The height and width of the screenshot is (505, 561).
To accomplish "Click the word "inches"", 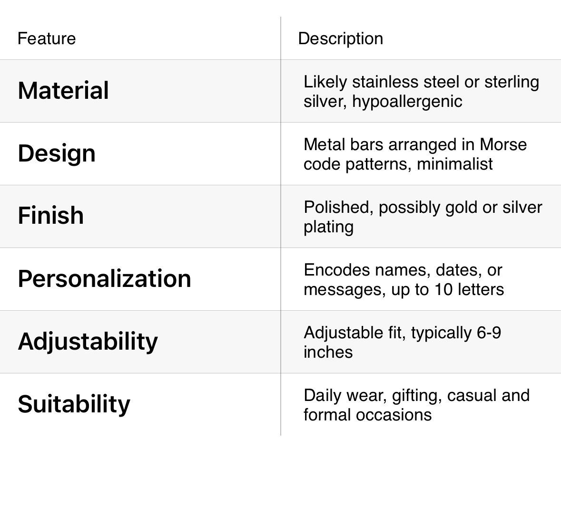I will click(x=328, y=352).
